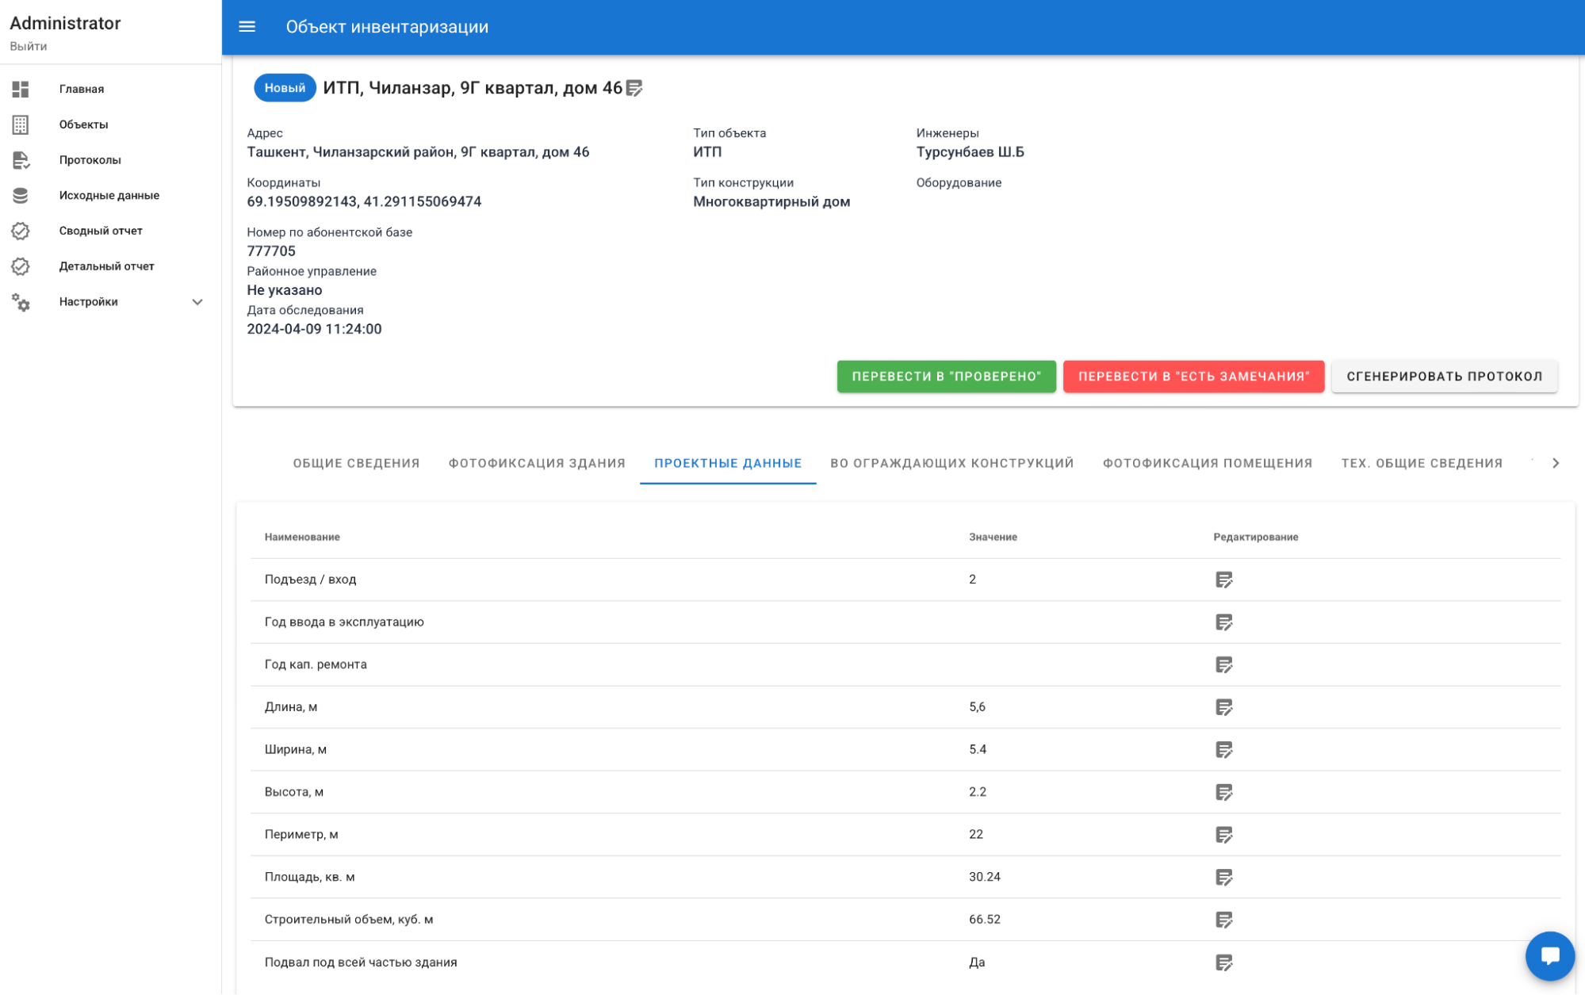Edit the 'Ширина, м' row value
The height and width of the screenshot is (995, 1585).
pos(1223,749)
